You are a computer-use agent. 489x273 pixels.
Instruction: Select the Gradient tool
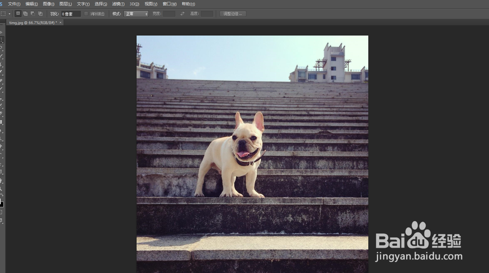coord(1,122)
